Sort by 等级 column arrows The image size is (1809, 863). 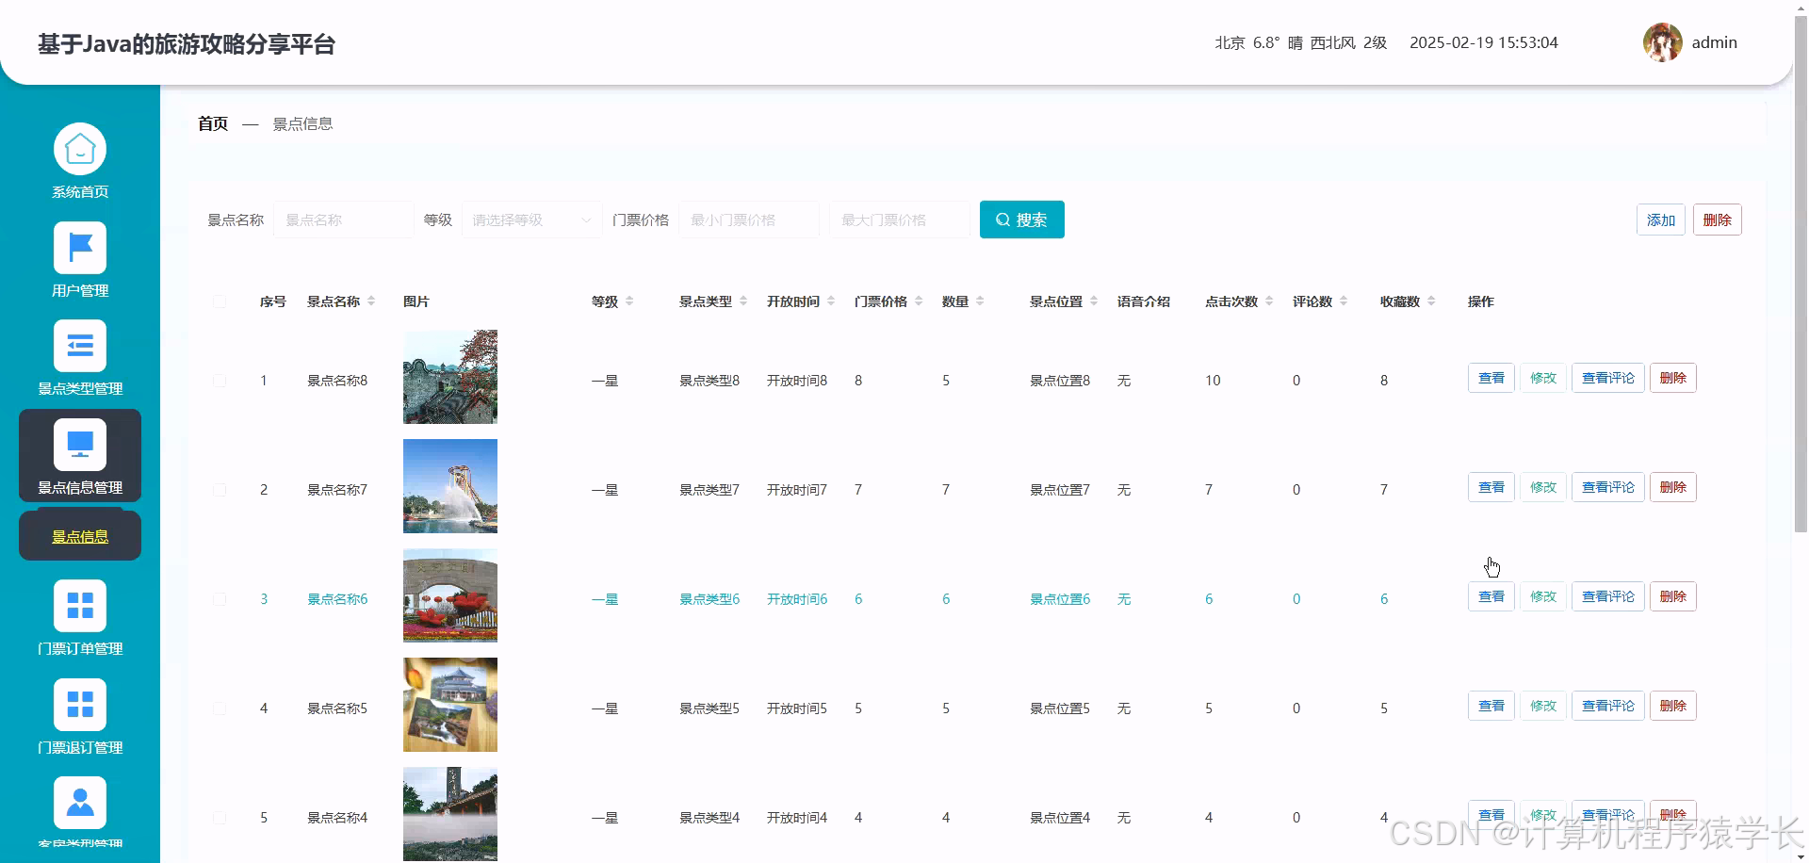click(x=629, y=301)
